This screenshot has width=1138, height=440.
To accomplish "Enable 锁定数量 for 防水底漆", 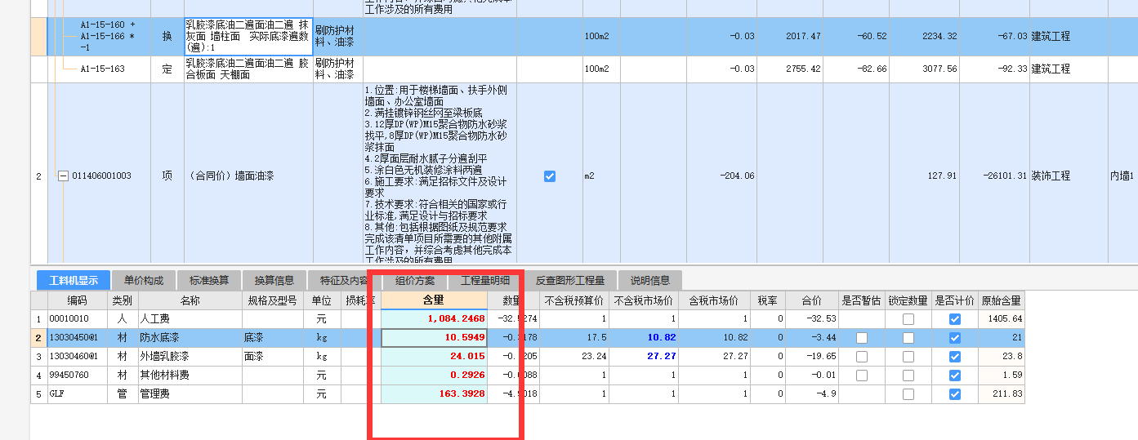I will (x=908, y=337).
